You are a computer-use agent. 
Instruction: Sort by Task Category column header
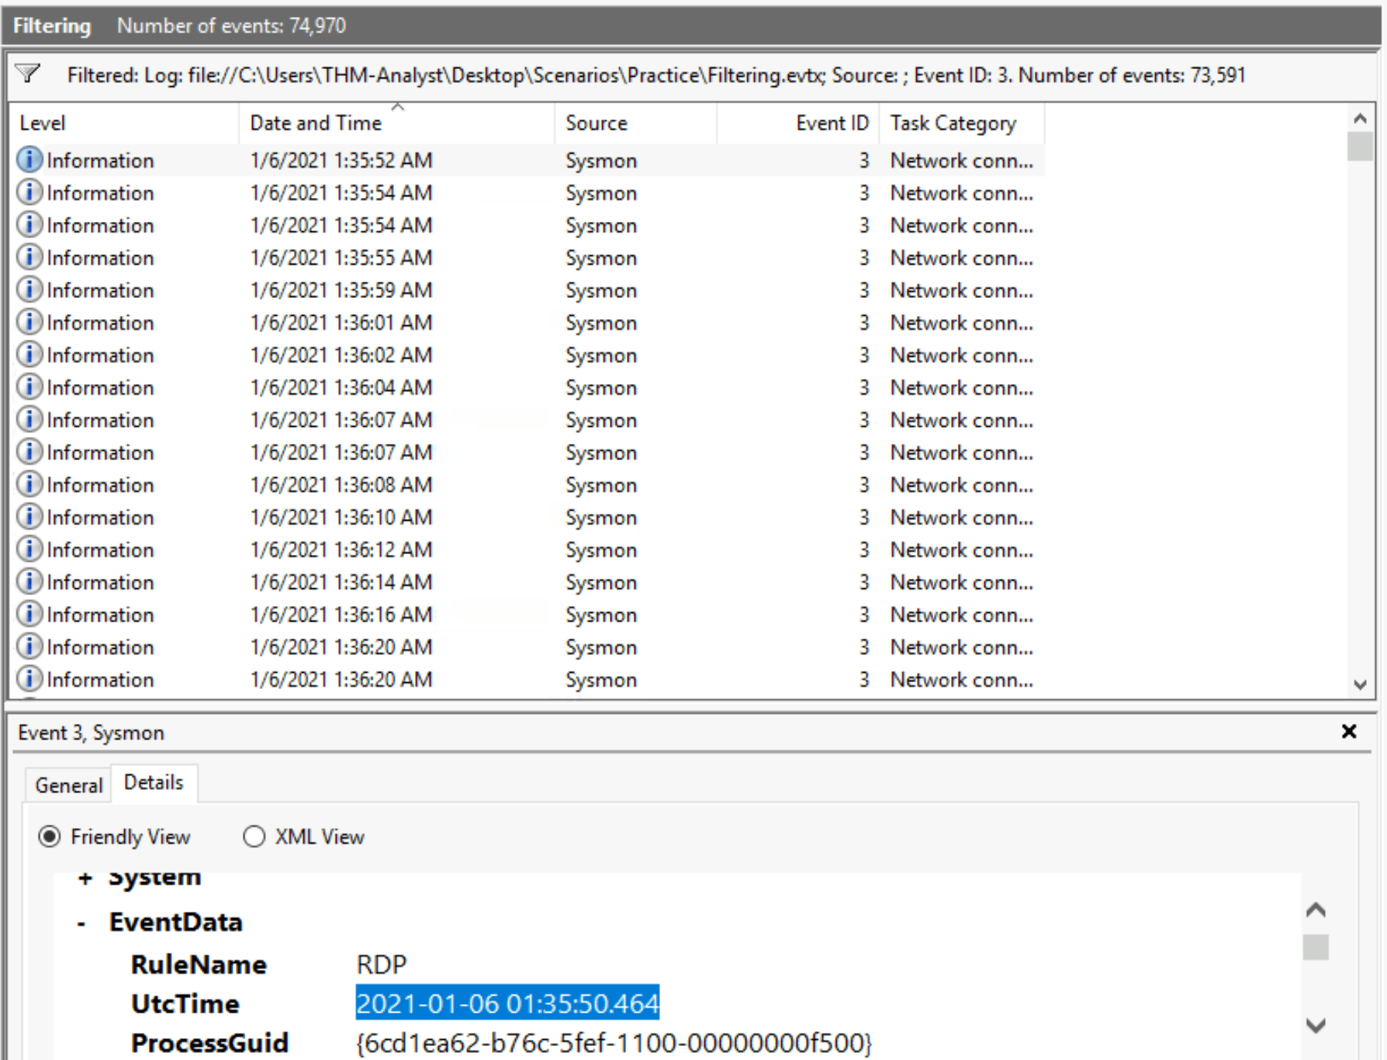tap(962, 123)
